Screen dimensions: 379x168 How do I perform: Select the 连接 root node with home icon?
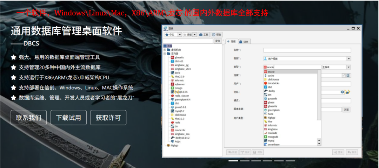pyautogui.click(x=168, y=46)
